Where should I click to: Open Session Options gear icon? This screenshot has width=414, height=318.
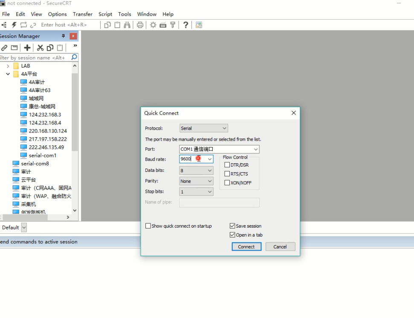(153, 25)
